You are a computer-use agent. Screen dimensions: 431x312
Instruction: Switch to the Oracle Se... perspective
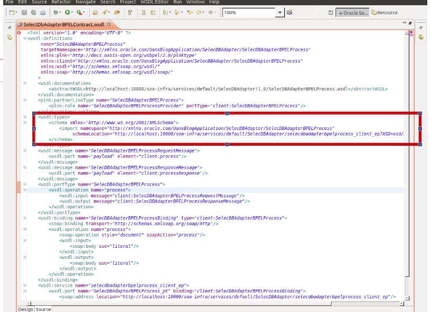[352, 13]
